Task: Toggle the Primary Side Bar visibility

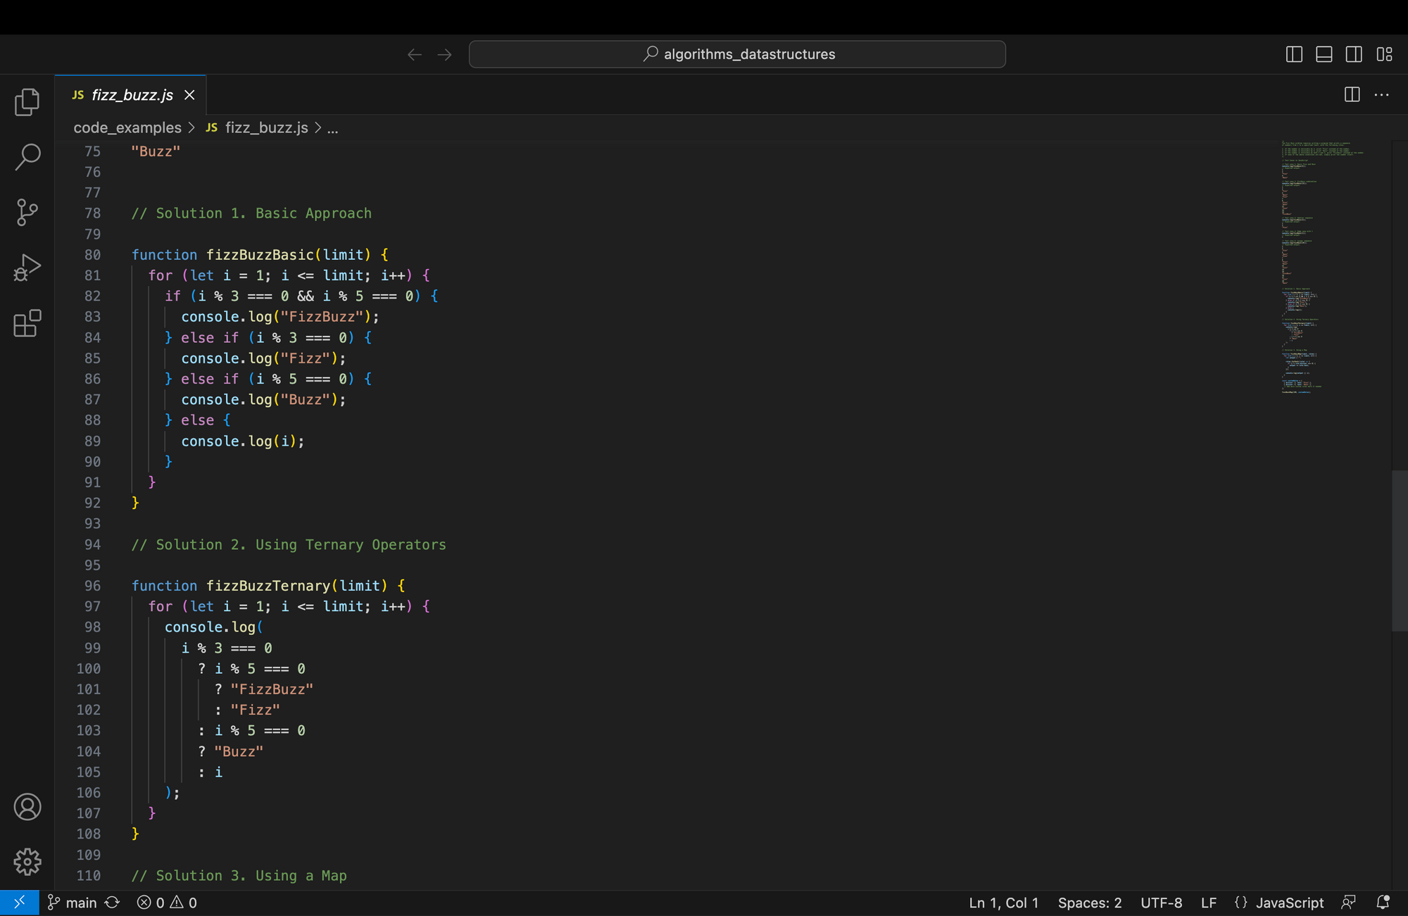Action: [x=1294, y=54]
